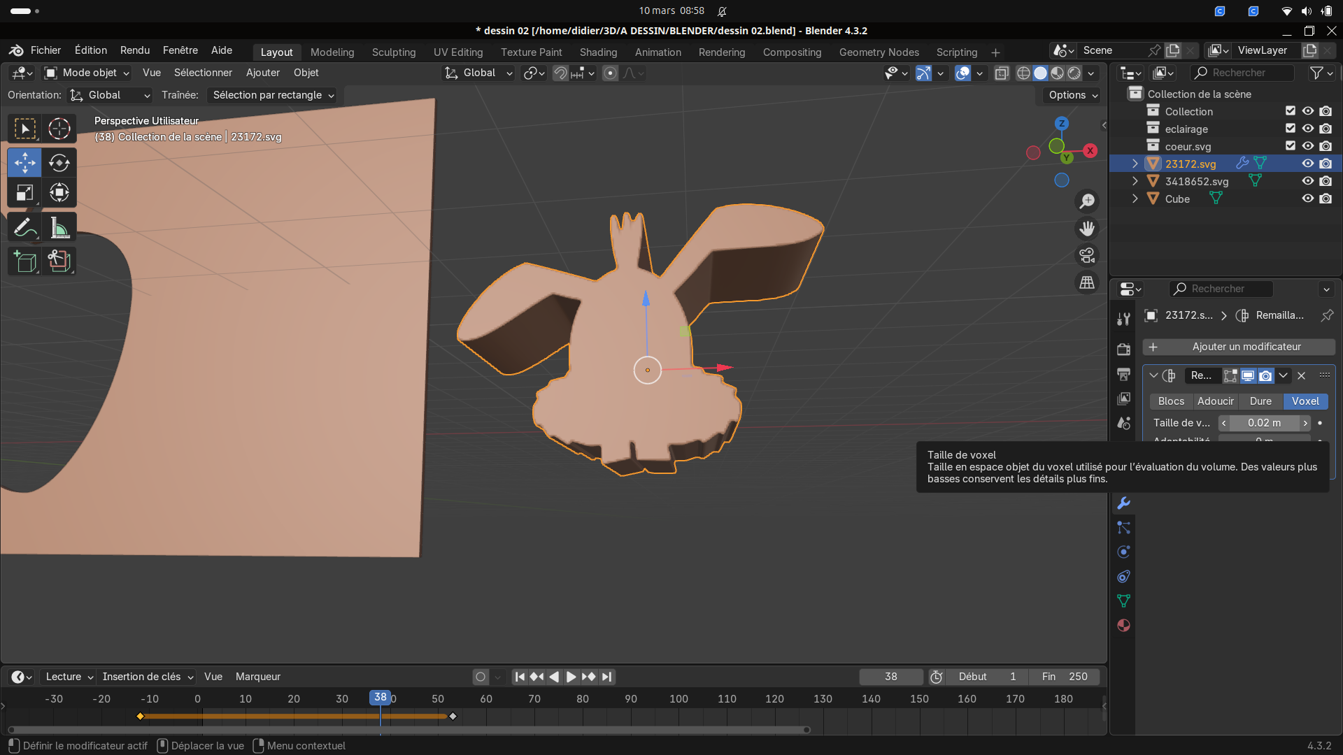Screen dimensions: 1343x755
Task: Open the Material properties tab
Action: click(x=1123, y=626)
